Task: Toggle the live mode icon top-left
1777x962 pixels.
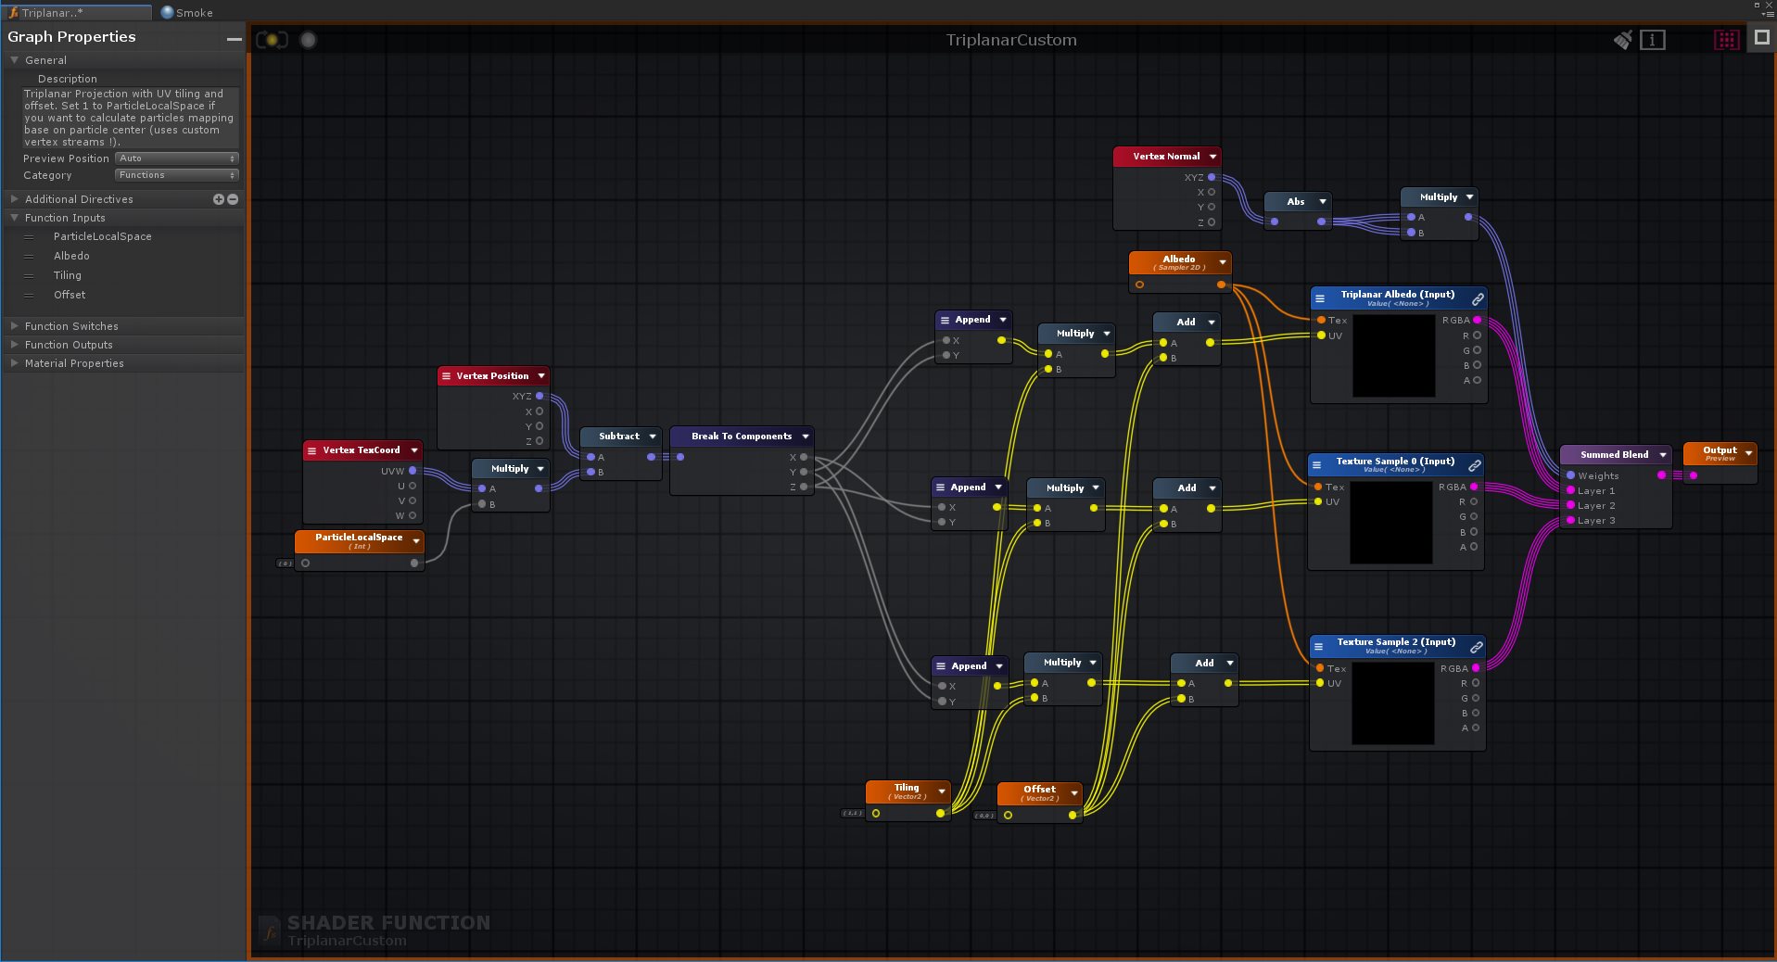Action: click(x=272, y=40)
